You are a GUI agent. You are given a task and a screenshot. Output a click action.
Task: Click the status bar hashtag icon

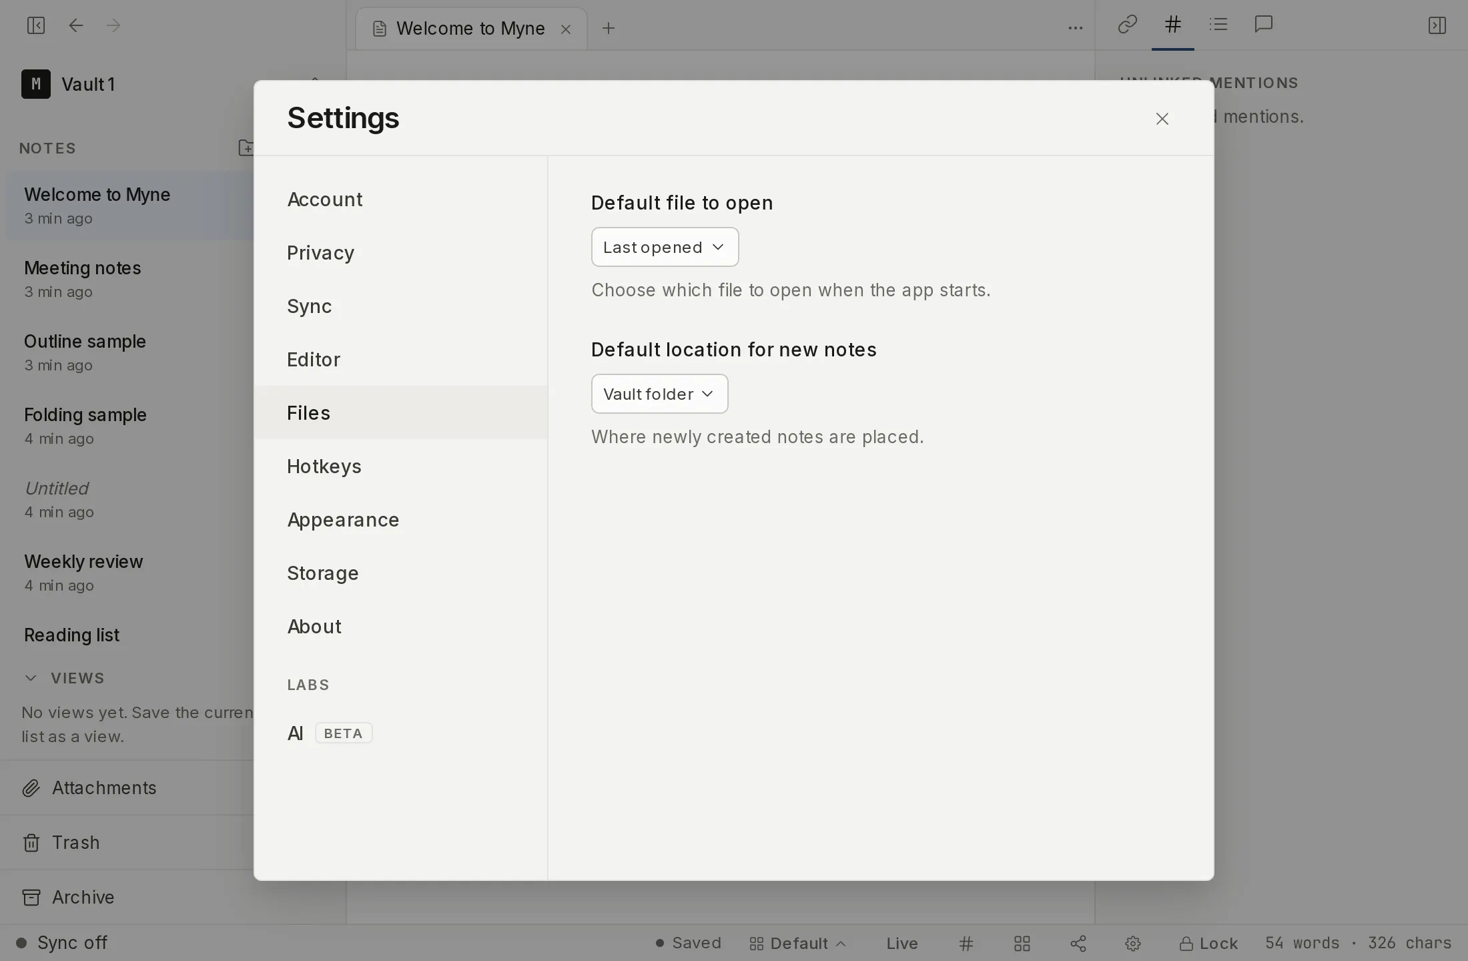click(966, 943)
